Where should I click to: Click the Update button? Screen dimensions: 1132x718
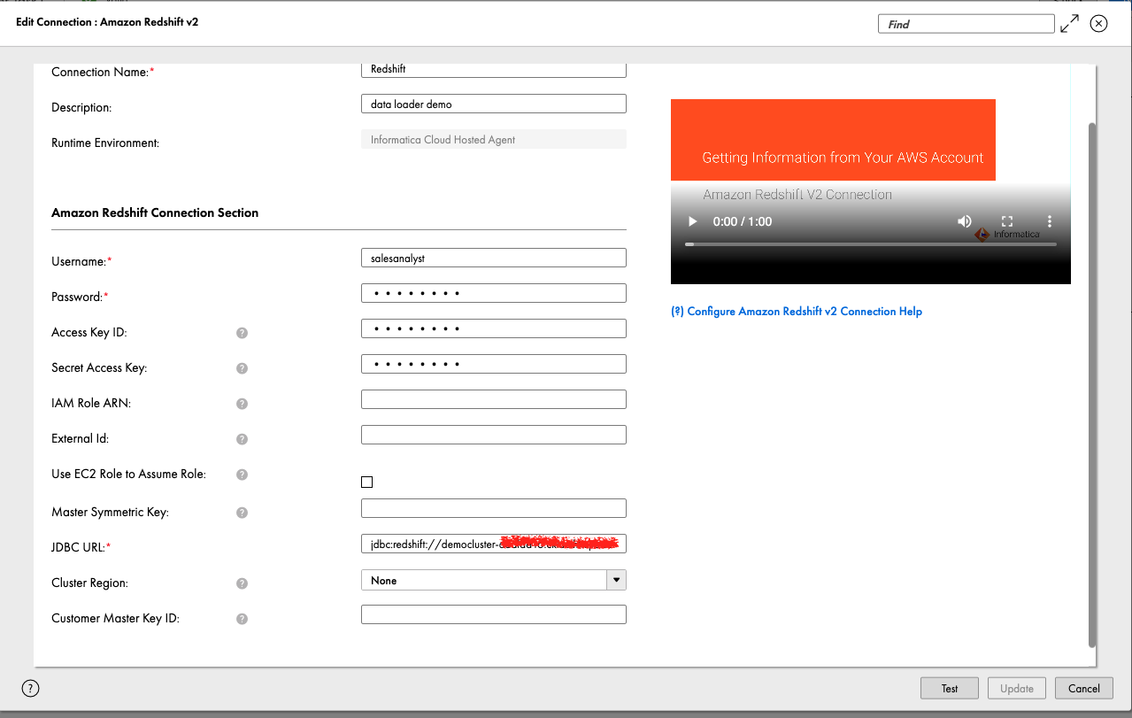pyautogui.click(x=1017, y=688)
